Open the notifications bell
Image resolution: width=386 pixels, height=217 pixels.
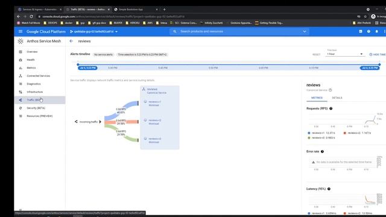tap(376, 31)
